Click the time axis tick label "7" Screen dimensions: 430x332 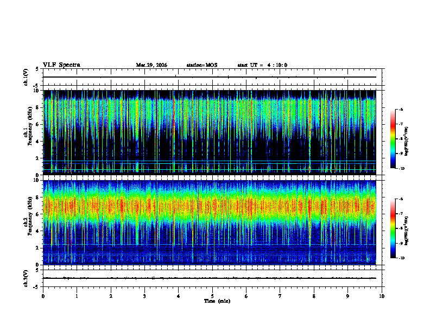pos(280,296)
